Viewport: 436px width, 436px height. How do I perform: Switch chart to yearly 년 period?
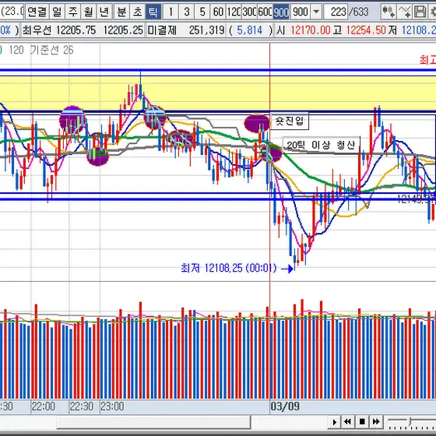coord(104,12)
